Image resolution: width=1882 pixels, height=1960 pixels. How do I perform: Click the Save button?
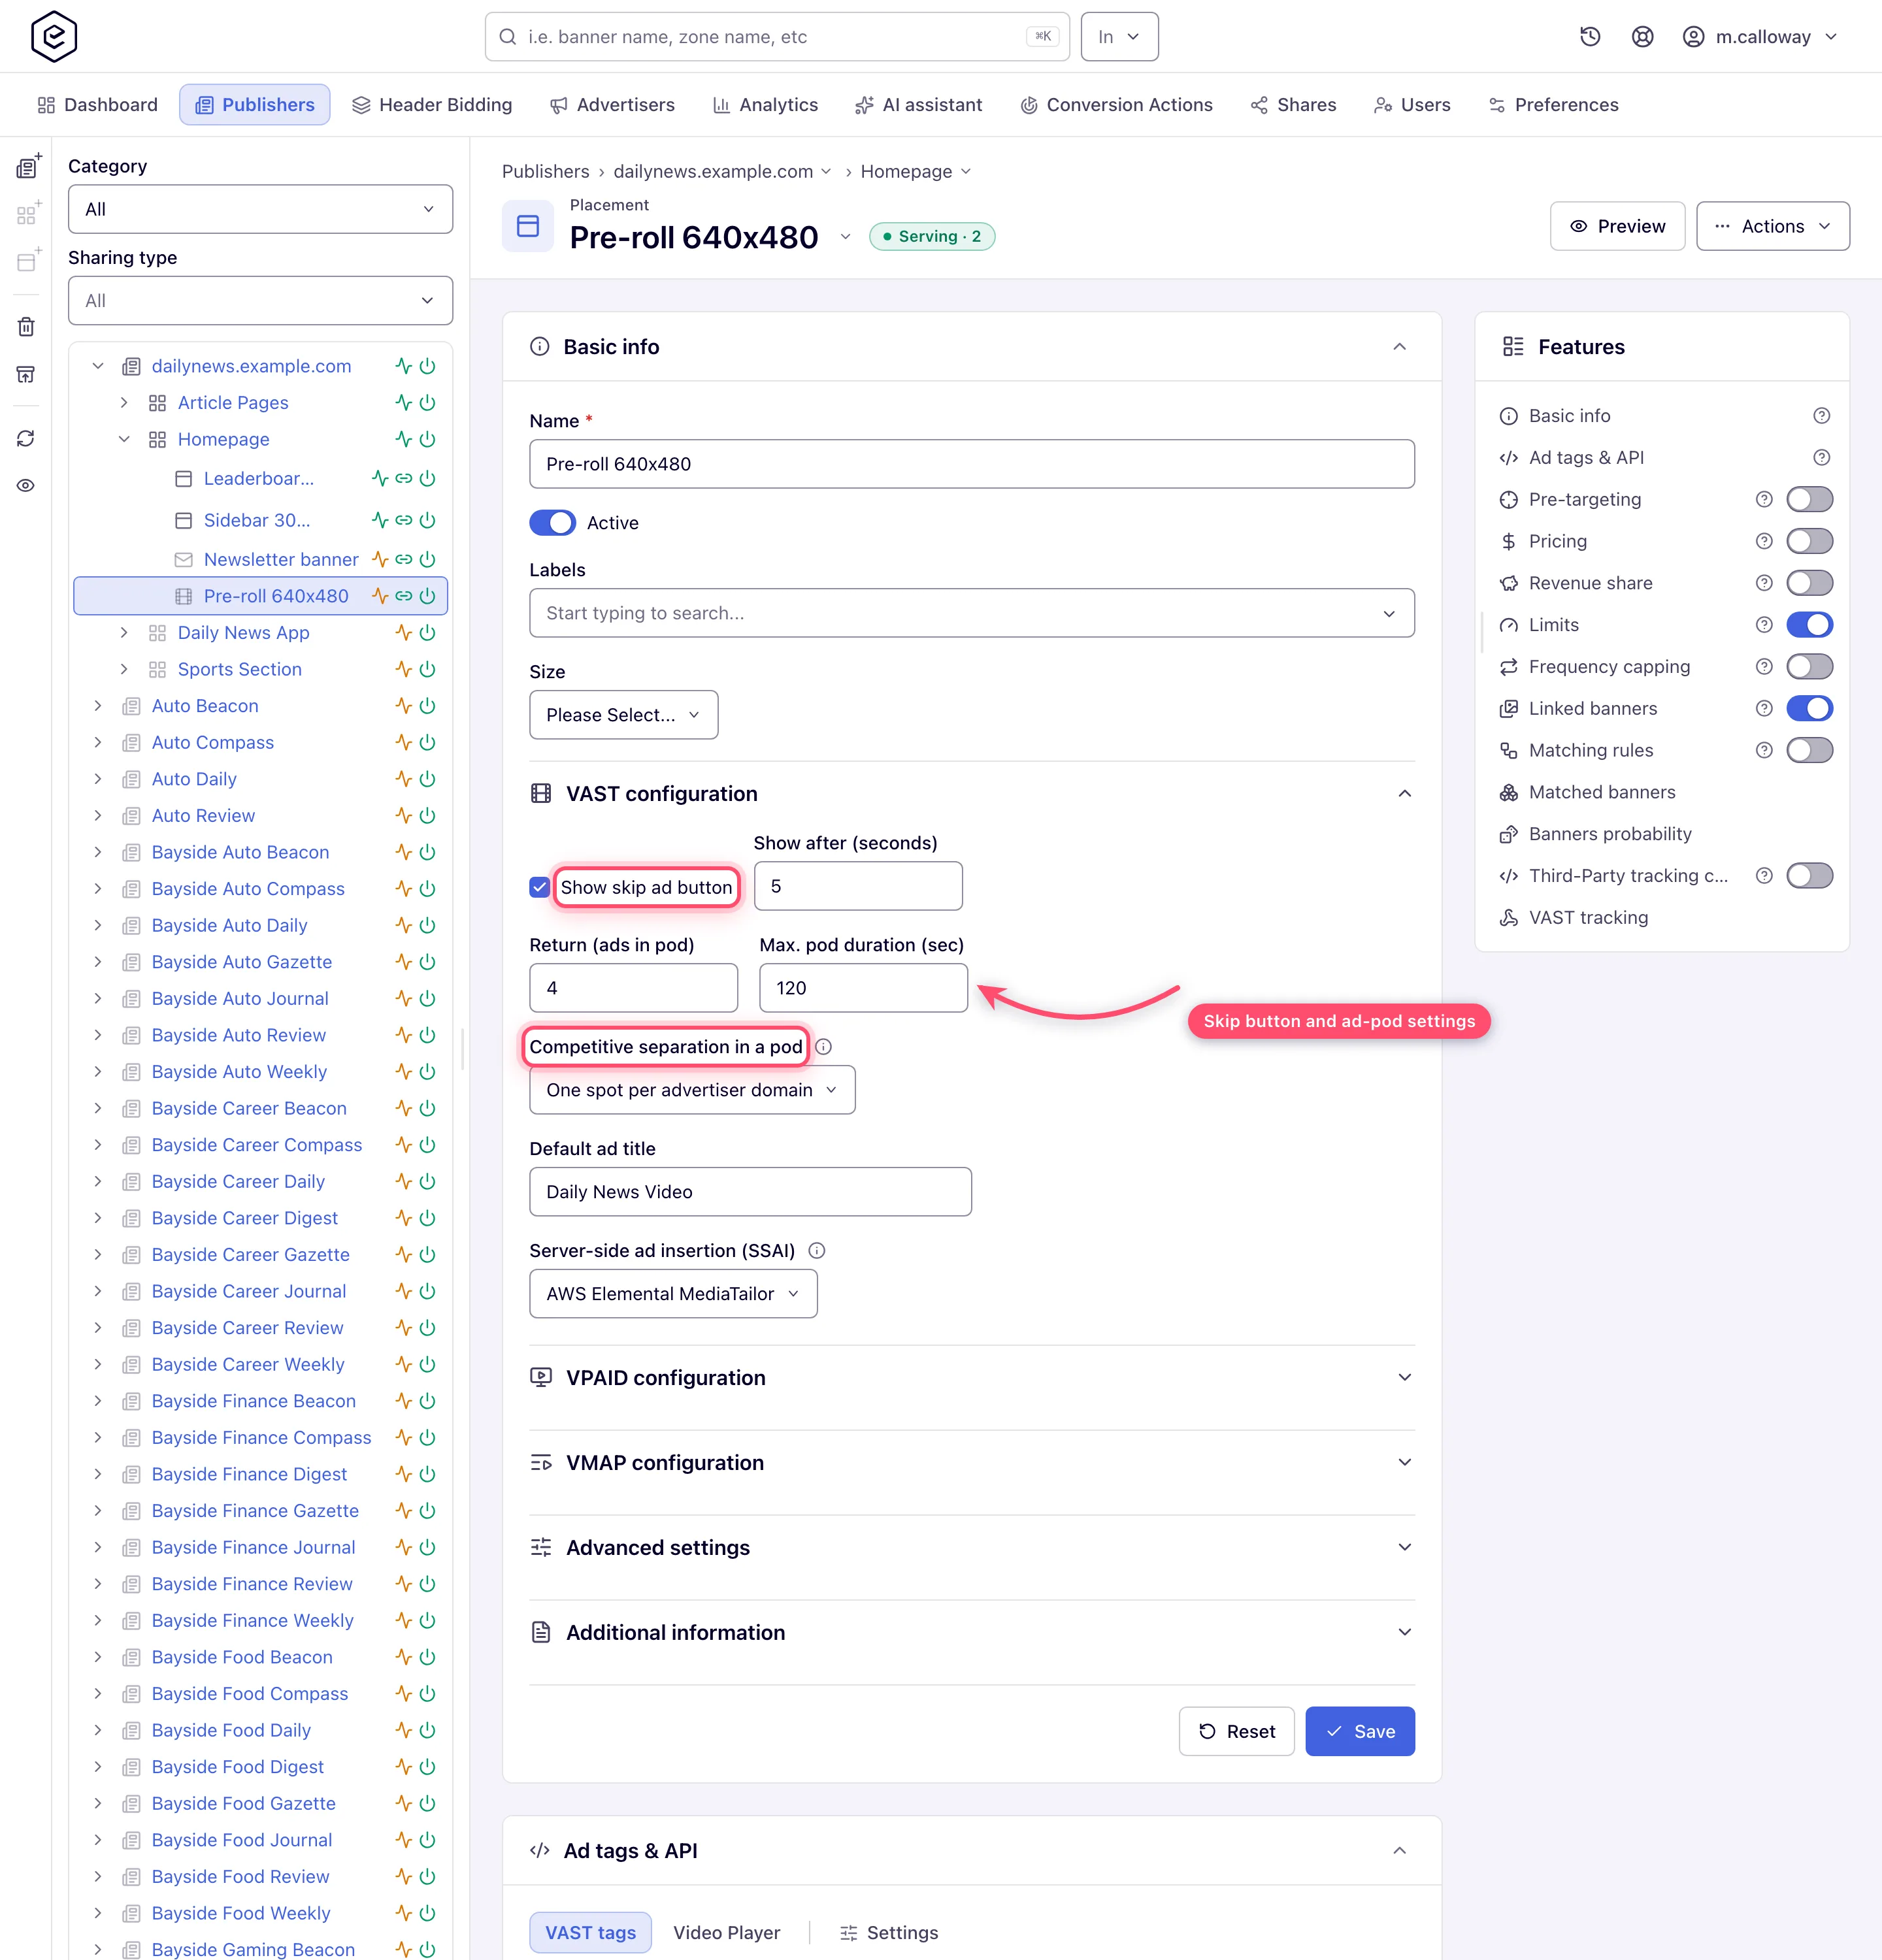click(1360, 1731)
